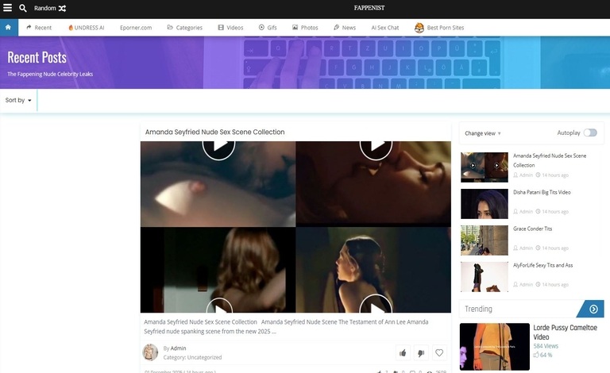The width and height of the screenshot is (610, 373).
Task: Open the Categories menu item
Action: coord(184,27)
